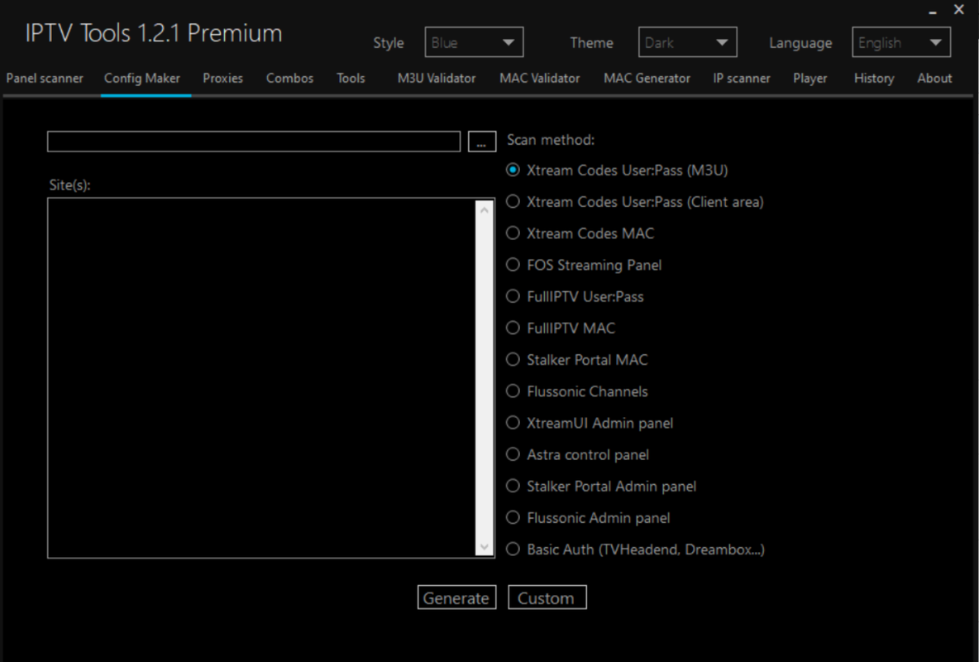Minimize the IPTV Tools window
979x662 pixels.
click(932, 11)
